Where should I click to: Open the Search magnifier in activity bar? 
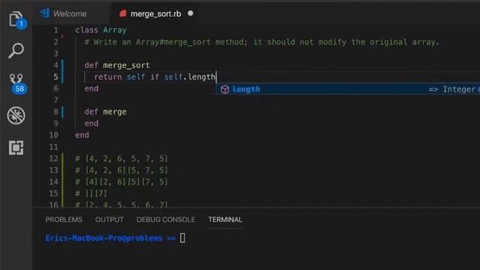16,50
